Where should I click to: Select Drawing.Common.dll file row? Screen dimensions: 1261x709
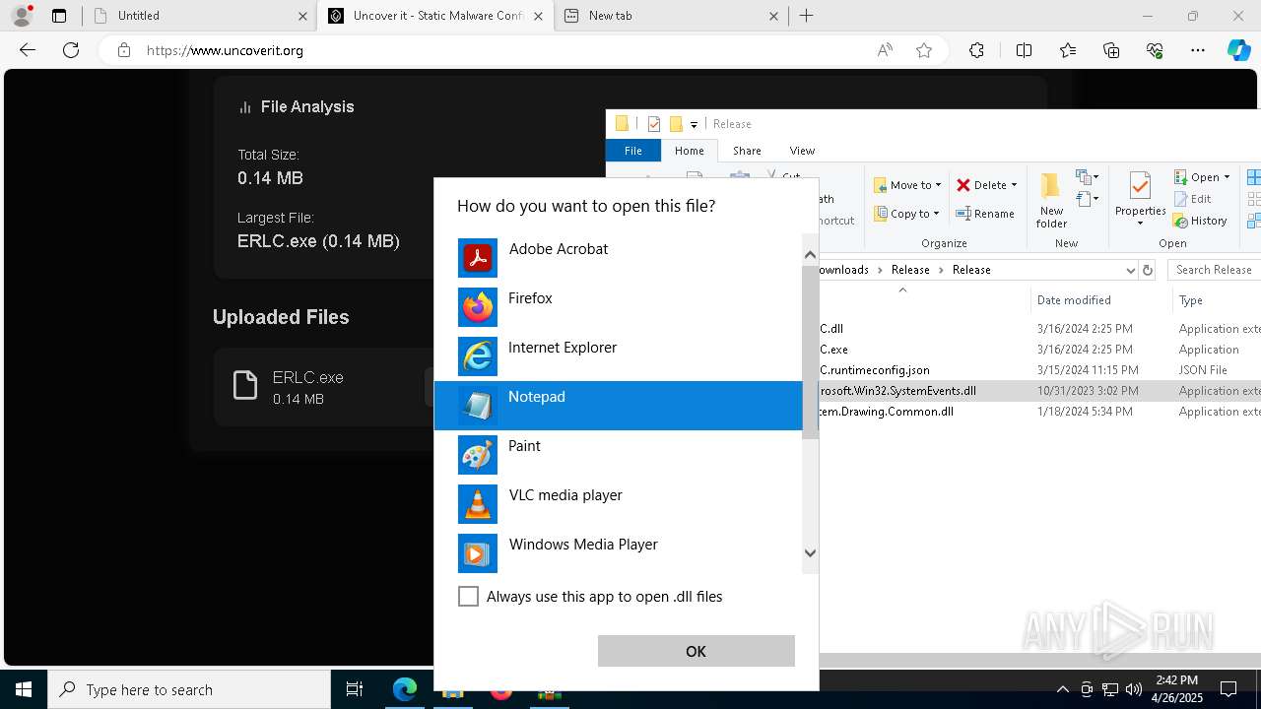[x=1039, y=412]
